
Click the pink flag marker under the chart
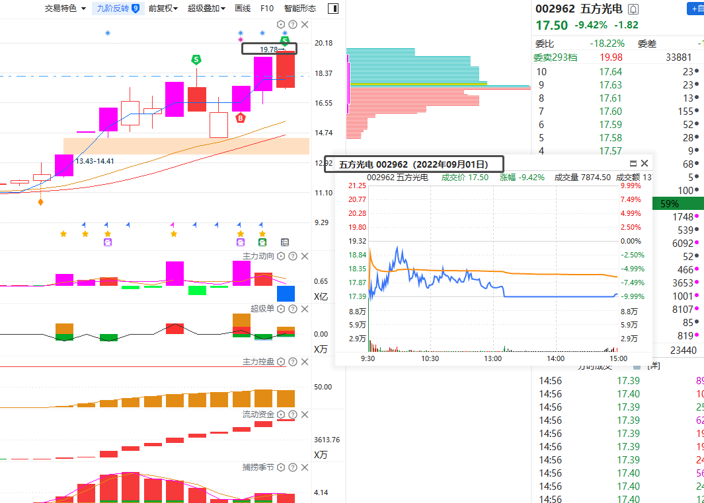pos(173,224)
